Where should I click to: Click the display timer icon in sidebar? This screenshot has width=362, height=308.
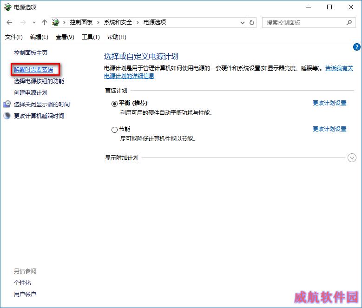pyautogui.click(x=7, y=104)
